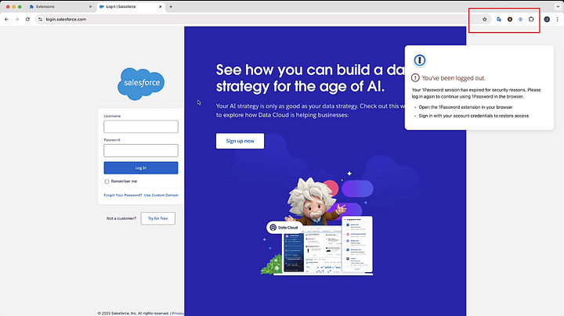Click 'Sign in with your account credentials' line
This screenshot has width=564, height=316.
click(x=474, y=116)
